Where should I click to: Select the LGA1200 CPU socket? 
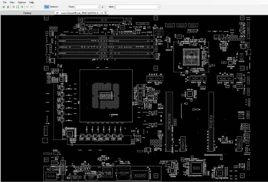[x=106, y=96]
